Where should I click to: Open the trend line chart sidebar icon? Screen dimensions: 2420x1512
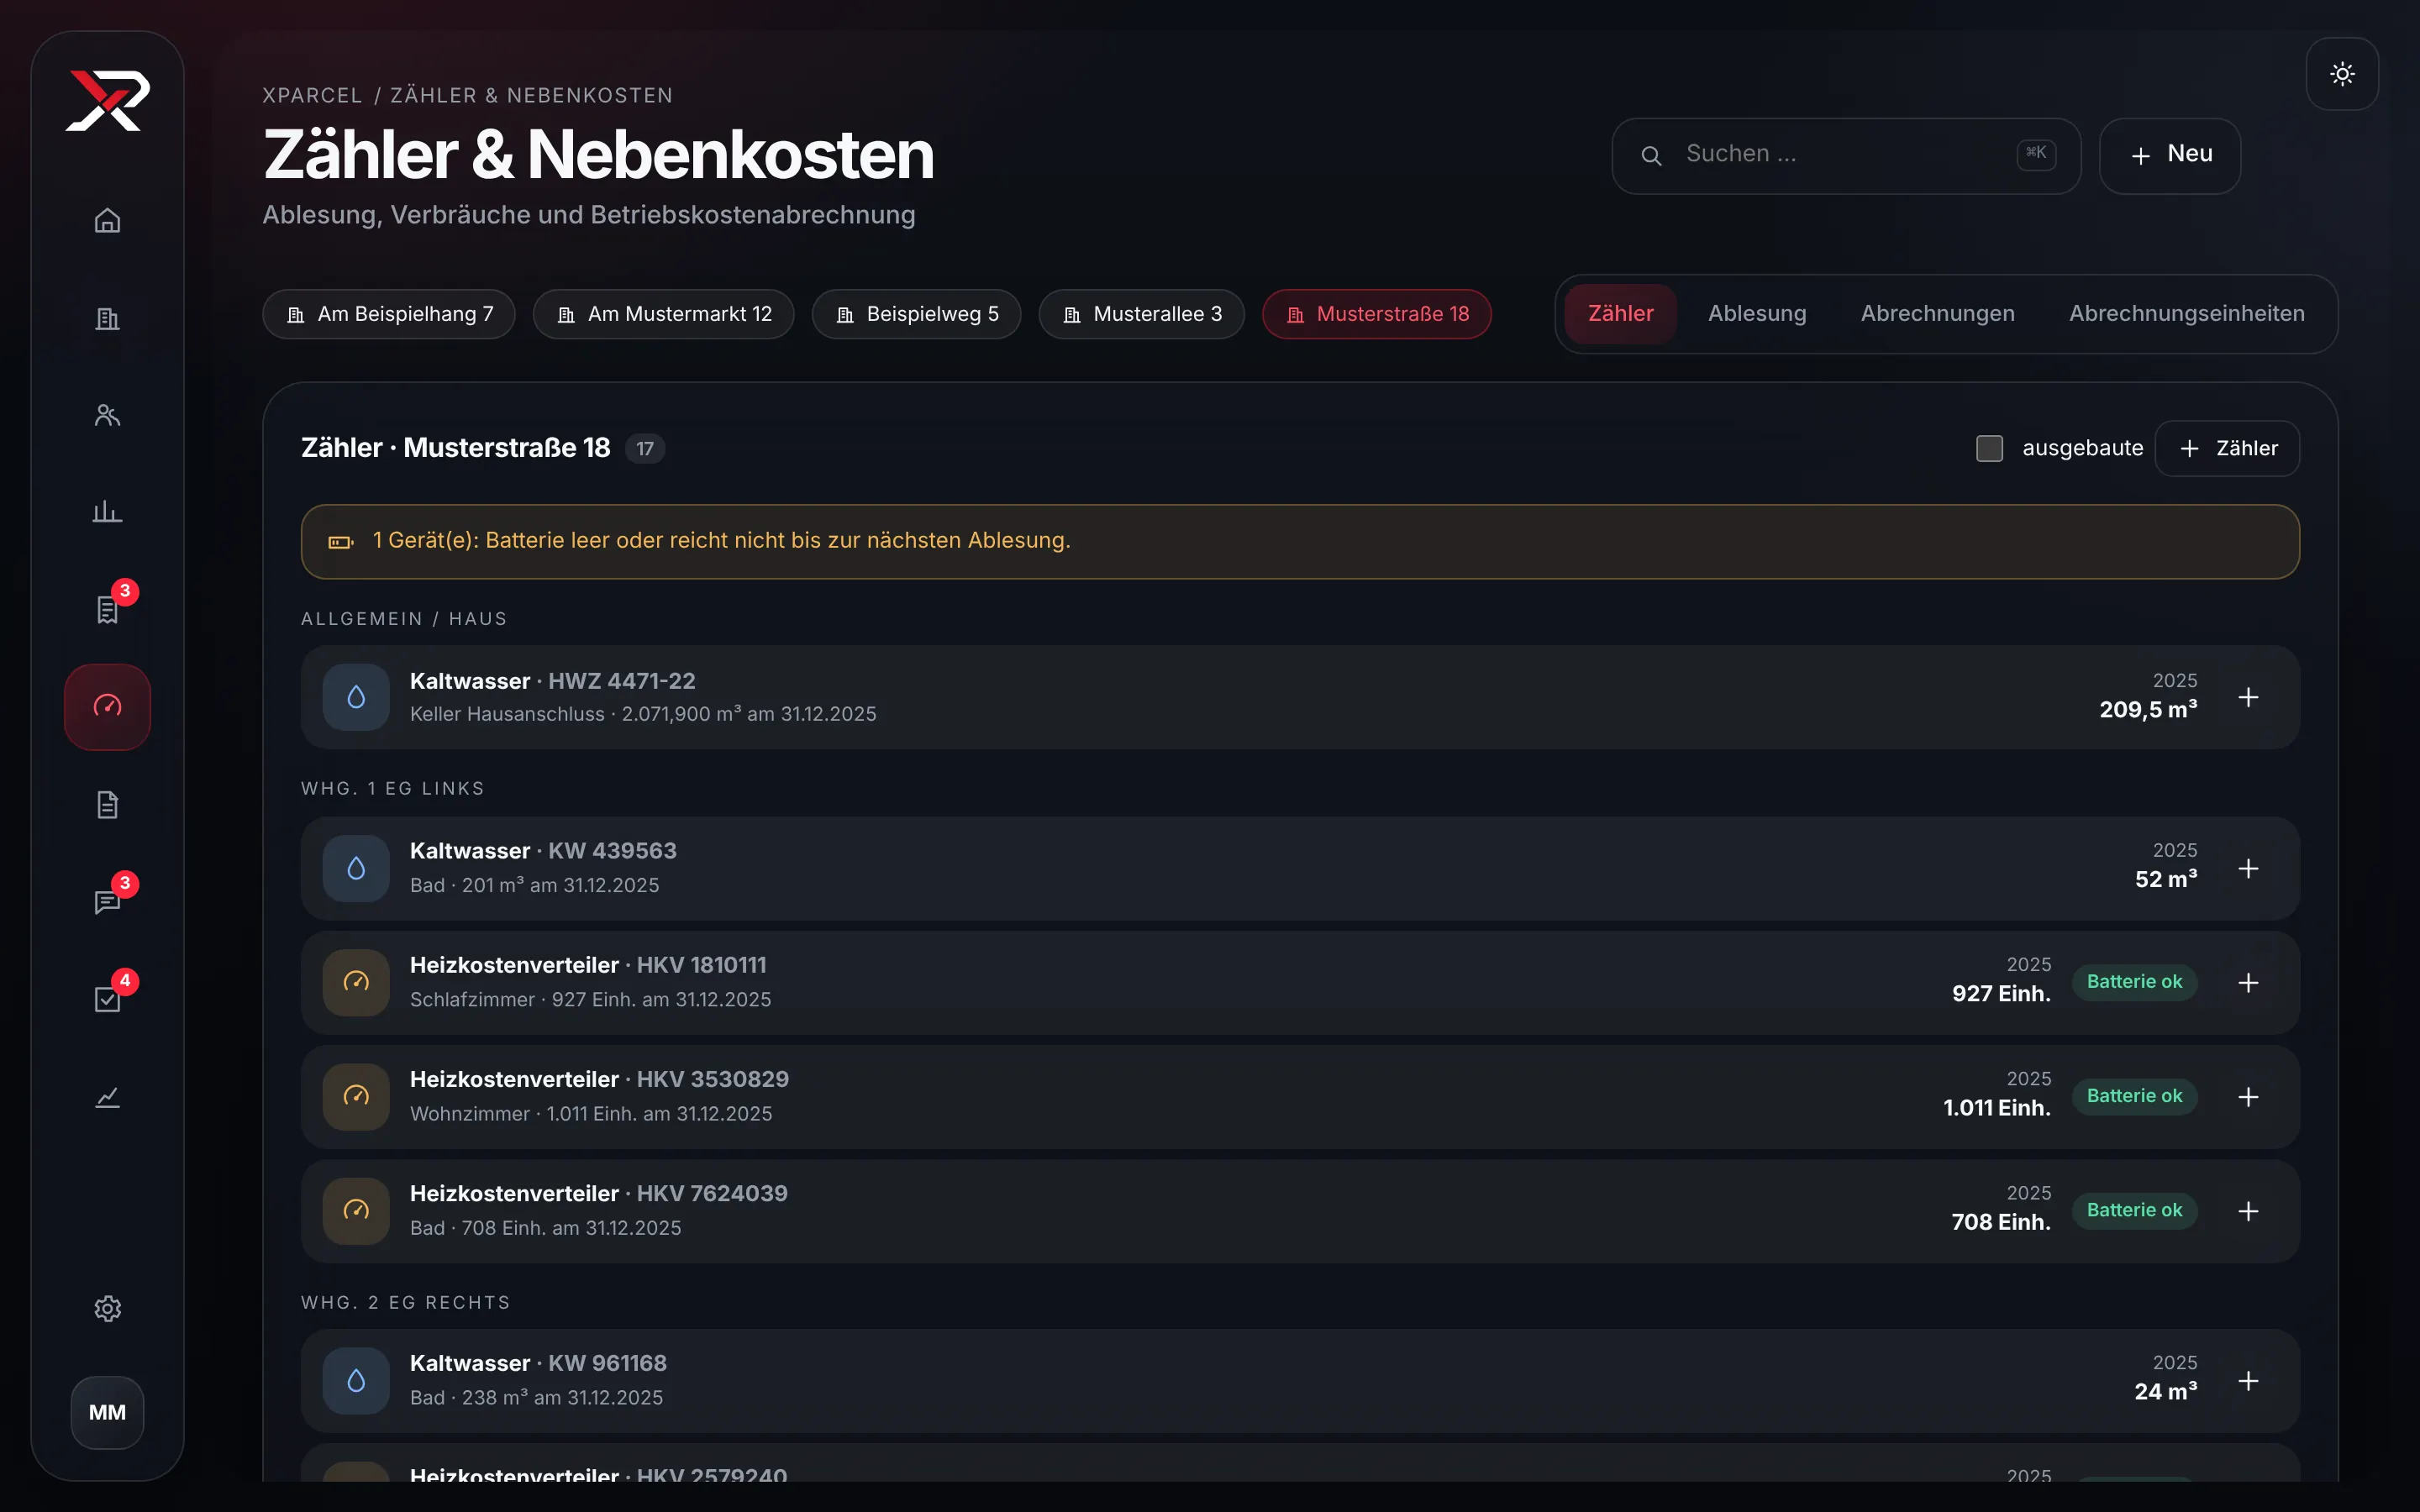(x=107, y=1097)
